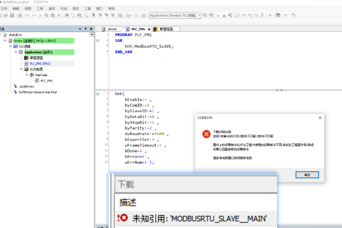Collapse the hhh( code block fold marker
Image resolution: width=342 pixels, height=228 pixels.
[x=97, y=94]
